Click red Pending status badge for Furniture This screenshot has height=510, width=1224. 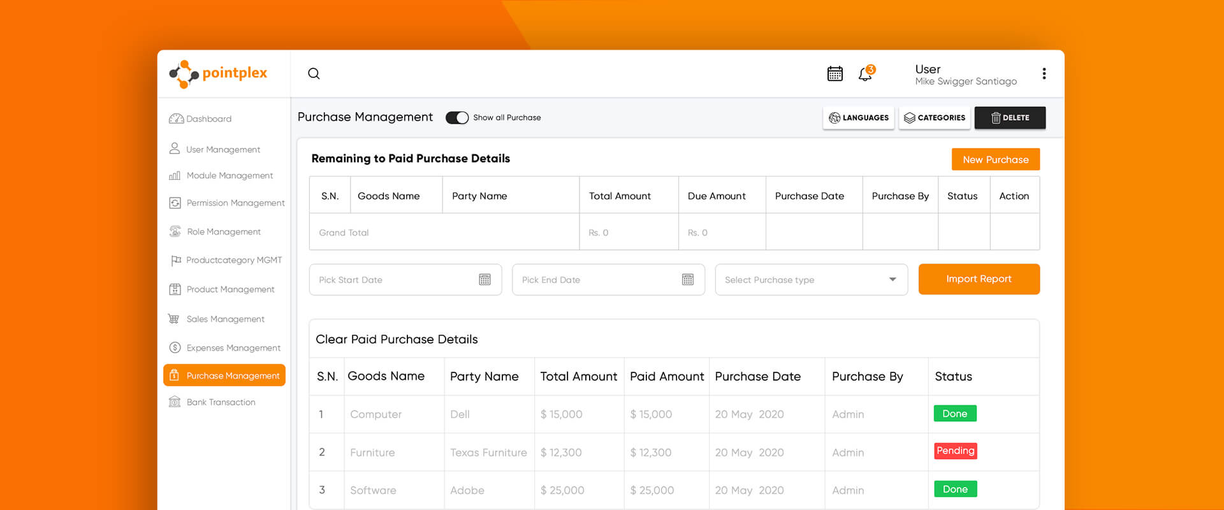955,451
